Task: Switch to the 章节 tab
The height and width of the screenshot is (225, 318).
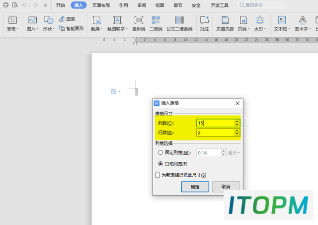Action: click(178, 5)
